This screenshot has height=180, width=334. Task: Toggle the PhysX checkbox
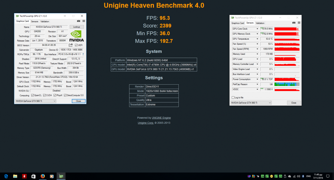click(x=55, y=95)
